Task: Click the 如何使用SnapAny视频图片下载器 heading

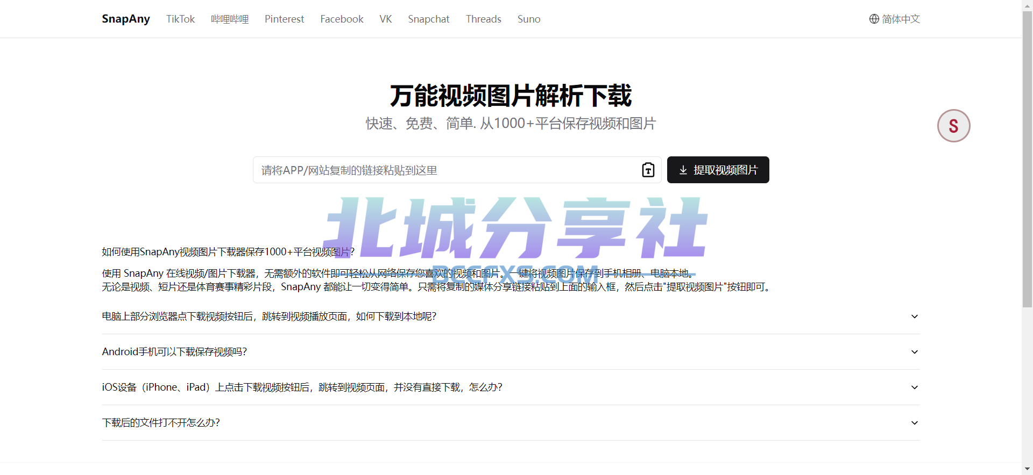Action: (x=228, y=252)
